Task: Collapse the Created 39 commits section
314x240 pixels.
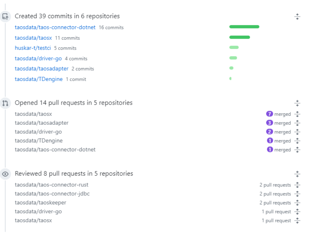Action: 297,17
